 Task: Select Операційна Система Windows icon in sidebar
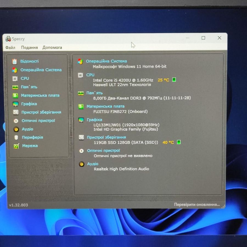click(x=15, y=70)
